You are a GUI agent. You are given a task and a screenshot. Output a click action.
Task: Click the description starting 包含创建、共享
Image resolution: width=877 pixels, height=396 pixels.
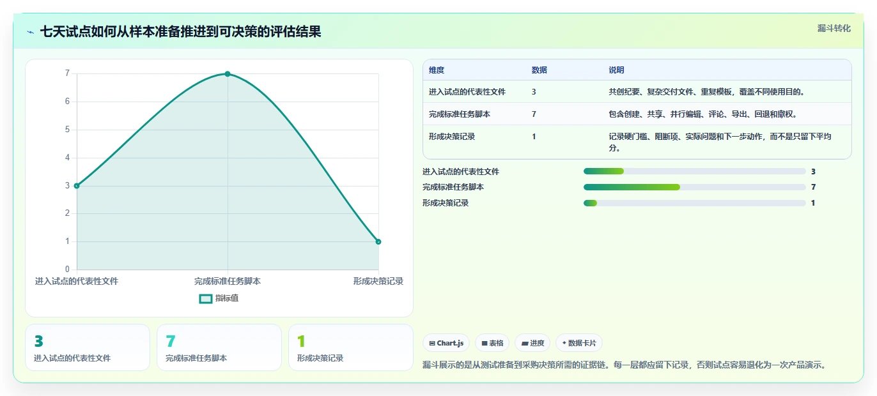click(704, 114)
